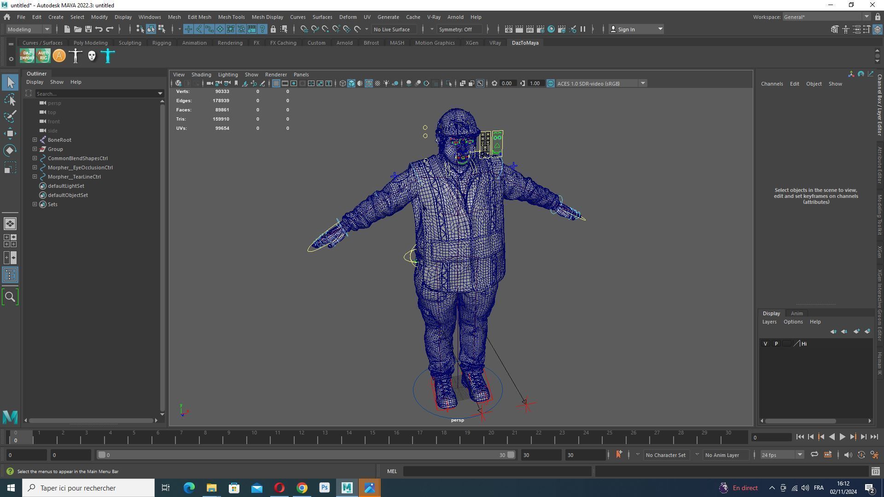Screen dimensions: 884x497
Task: Open the Render View clapper icon
Action: point(508,29)
